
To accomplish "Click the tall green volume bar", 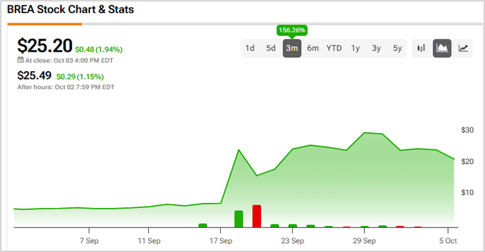I will (x=239, y=219).
